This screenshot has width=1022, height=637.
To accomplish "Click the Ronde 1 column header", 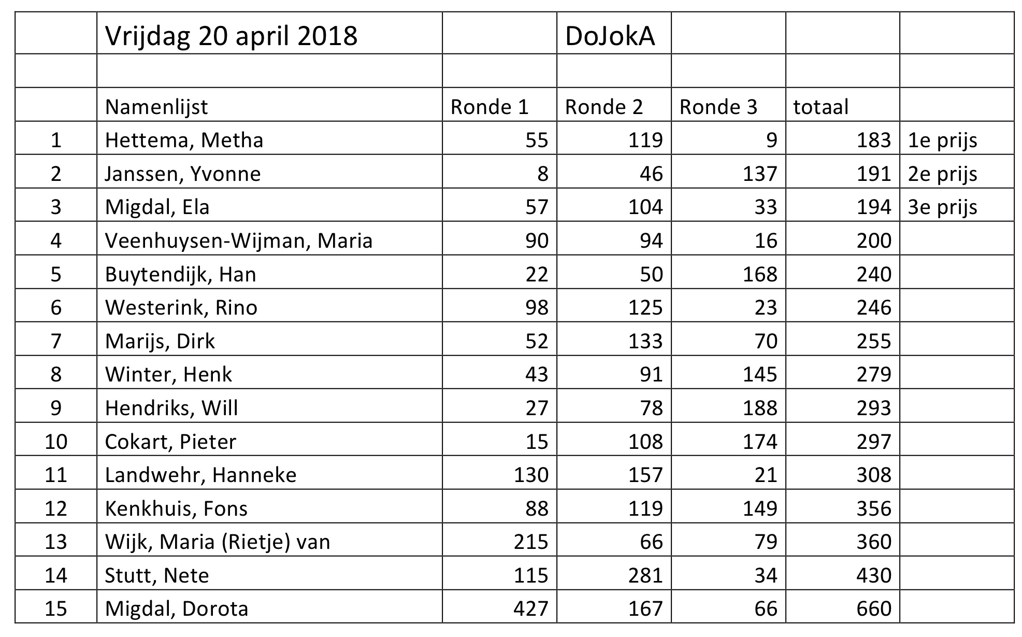I will tap(499, 105).
